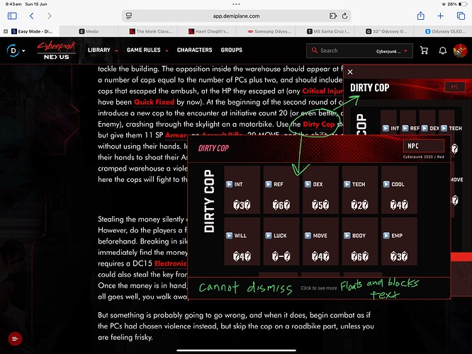
Task: Click TECH value 2 in popup
Action: [359, 205]
